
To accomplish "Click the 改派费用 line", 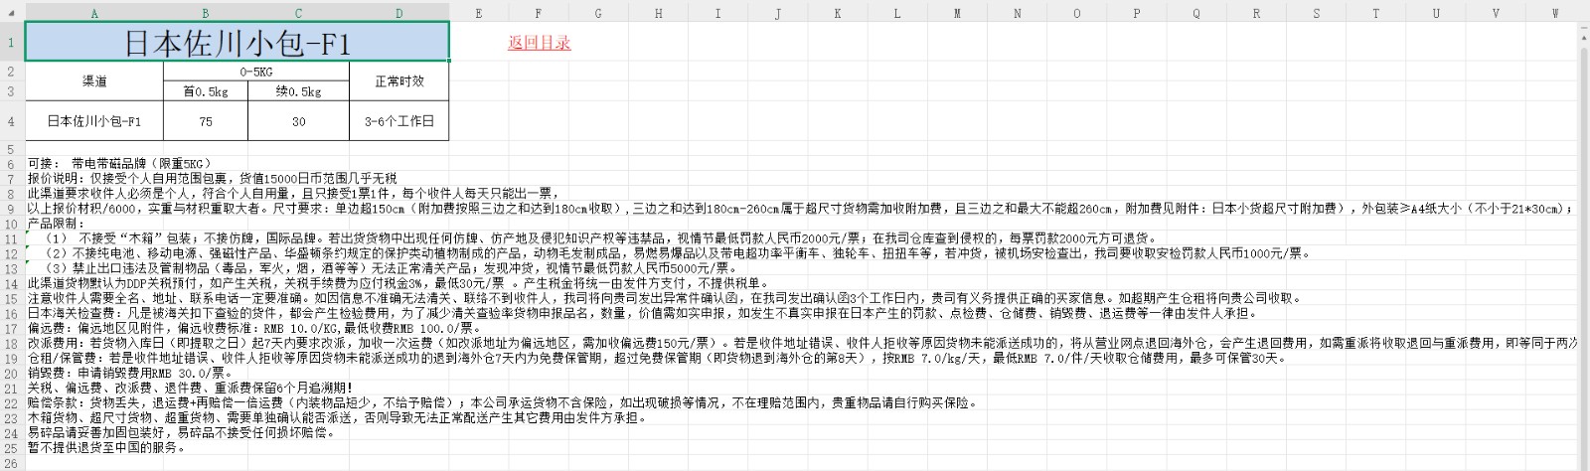I will [x=803, y=343].
